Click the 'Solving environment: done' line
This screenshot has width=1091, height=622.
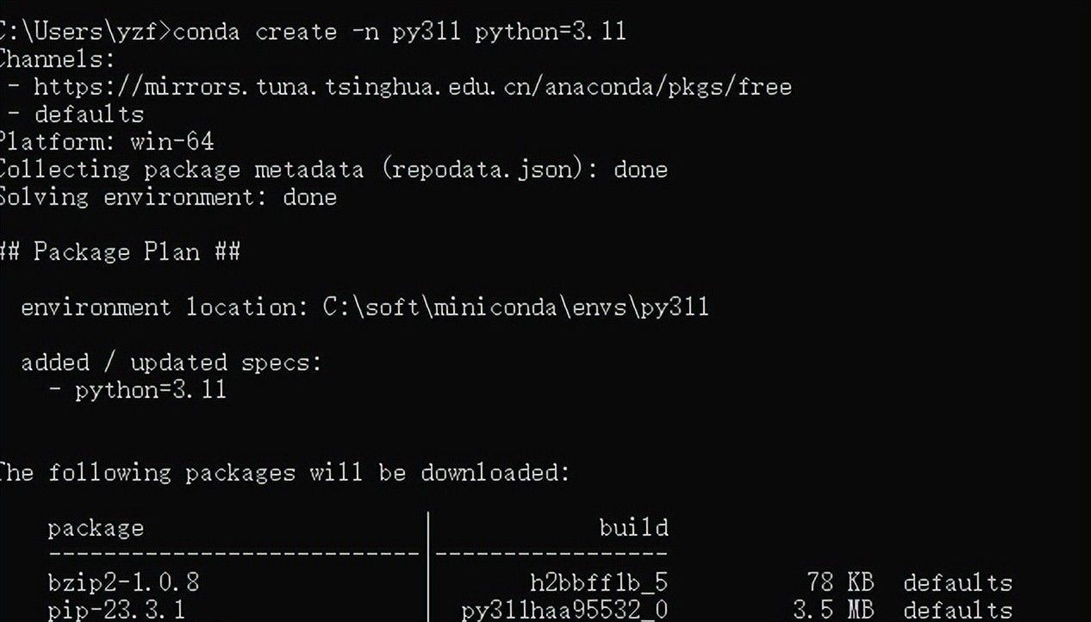click(x=168, y=197)
